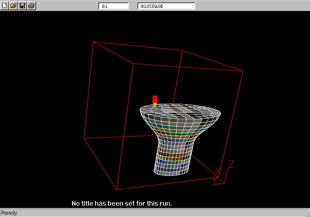Click the top-left corner of red domain box
Image resolution: width=310 pixels, height=217 pixels.
pos(93,42)
